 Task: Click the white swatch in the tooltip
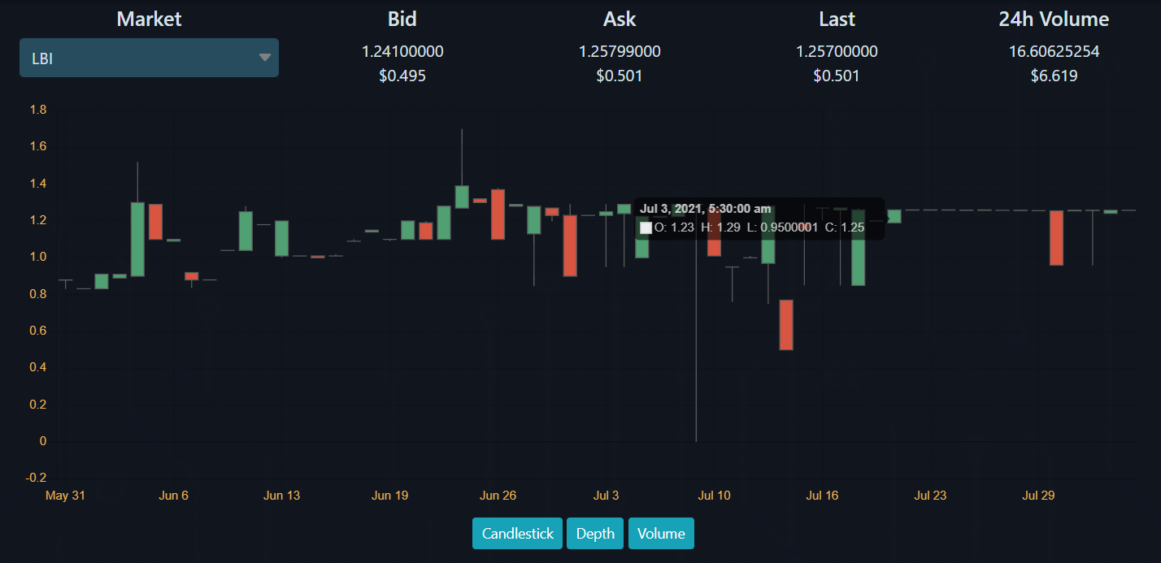tap(646, 228)
